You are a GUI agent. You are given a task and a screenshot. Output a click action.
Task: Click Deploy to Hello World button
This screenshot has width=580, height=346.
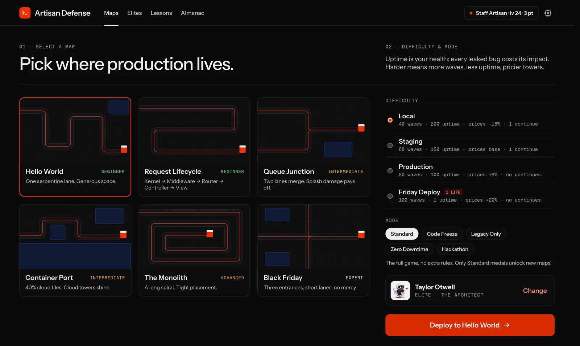pyautogui.click(x=470, y=325)
